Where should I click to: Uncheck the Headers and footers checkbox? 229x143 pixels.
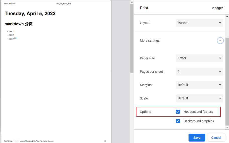pos(178,112)
